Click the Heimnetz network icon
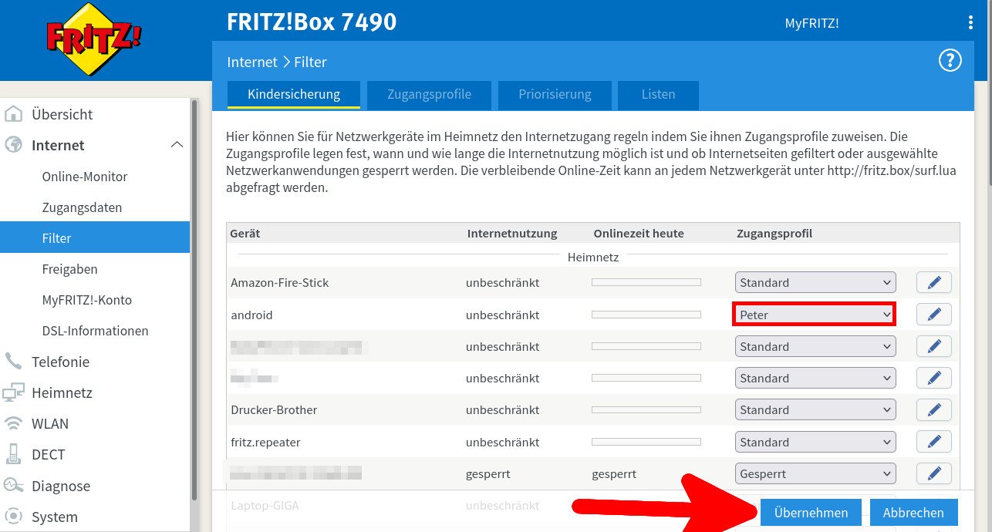The width and height of the screenshot is (992, 532). coord(13,392)
